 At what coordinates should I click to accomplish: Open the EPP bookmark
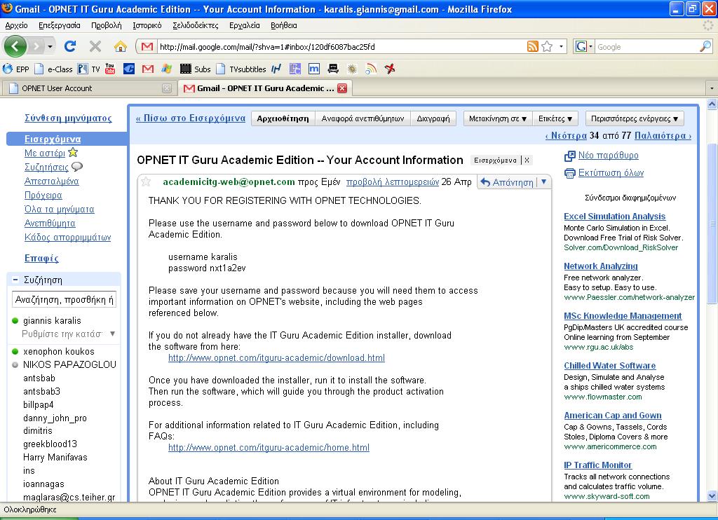click(x=16, y=69)
